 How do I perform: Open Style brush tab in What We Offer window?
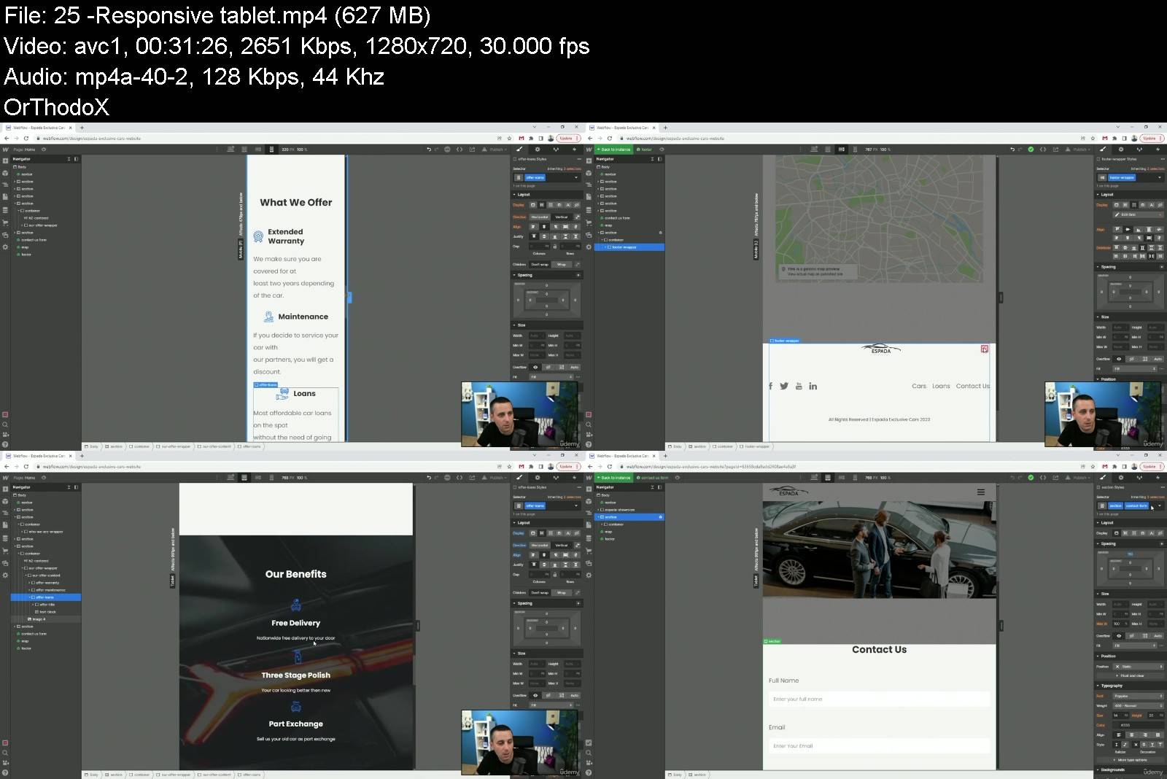519,150
